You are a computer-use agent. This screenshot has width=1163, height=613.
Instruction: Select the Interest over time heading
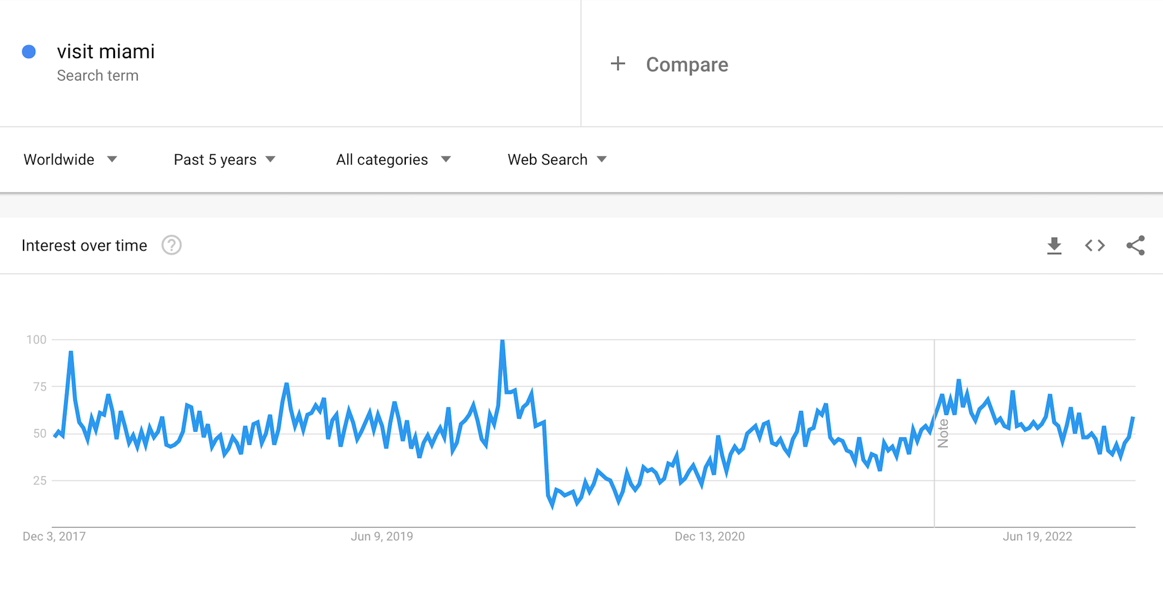[84, 245]
